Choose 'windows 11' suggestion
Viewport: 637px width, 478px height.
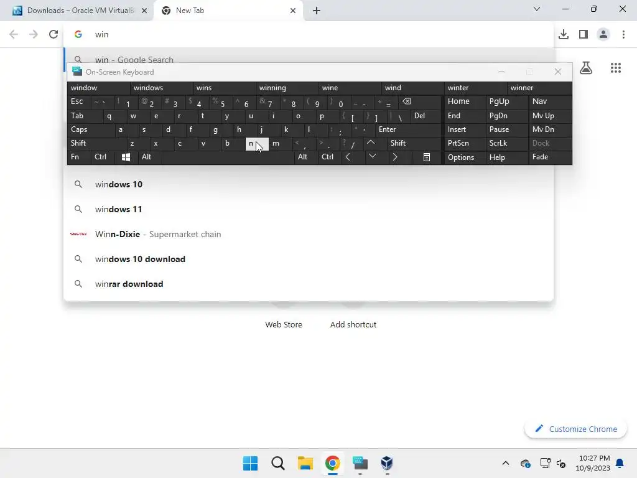pos(309,209)
